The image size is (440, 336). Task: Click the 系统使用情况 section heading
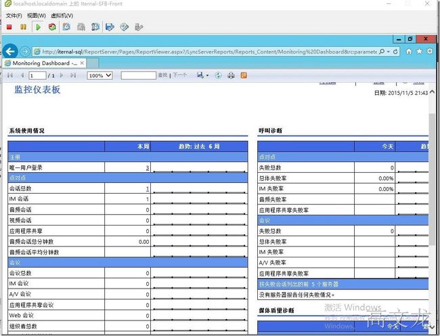tap(26, 131)
